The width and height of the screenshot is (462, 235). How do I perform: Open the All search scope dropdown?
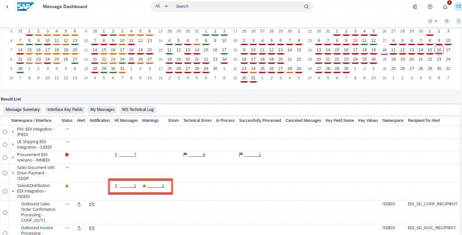point(162,6)
